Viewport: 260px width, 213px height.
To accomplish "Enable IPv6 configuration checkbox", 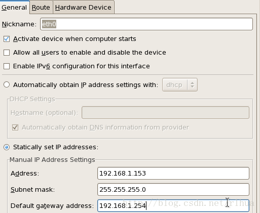I will click(7, 66).
